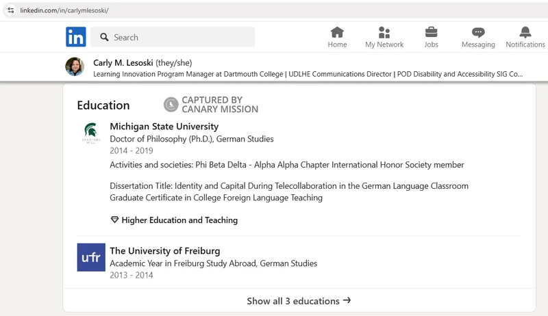Image resolution: width=548 pixels, height=316 pixels.
Task: Select the browser URL linkedin.com/in/carlymlesoski/
Action: coord(64,10)
